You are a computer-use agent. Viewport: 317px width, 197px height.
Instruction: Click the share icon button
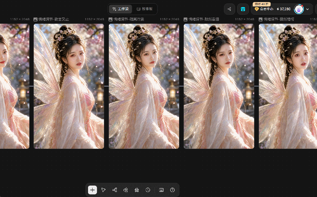tap(230, 9)
